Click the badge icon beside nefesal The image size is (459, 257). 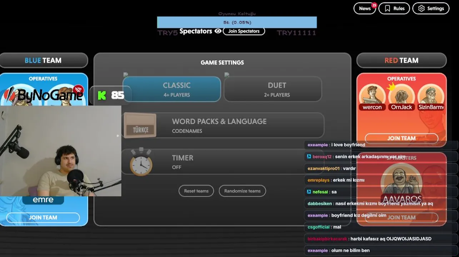[309, 192]
